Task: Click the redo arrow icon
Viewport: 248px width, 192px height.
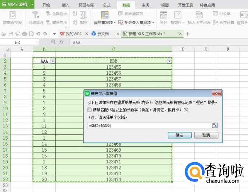Action: 45,34
